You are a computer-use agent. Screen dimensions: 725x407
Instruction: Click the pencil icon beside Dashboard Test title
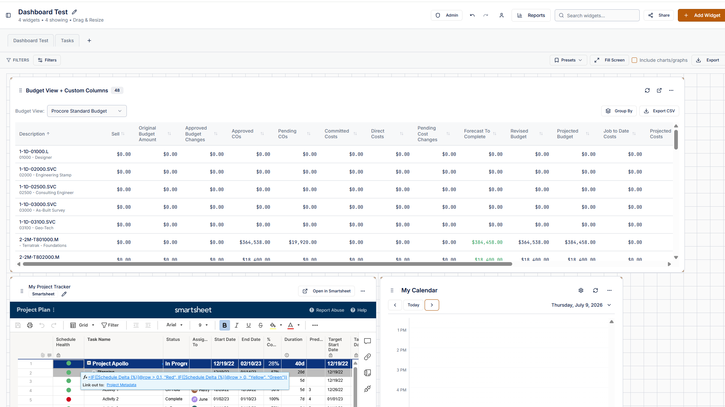pos(75,12)
